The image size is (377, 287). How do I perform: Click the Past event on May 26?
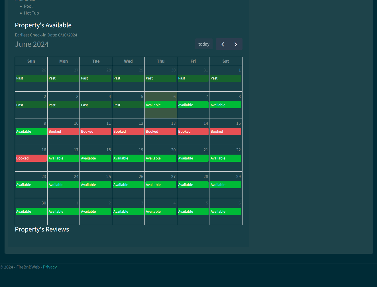tap(31, 78)
